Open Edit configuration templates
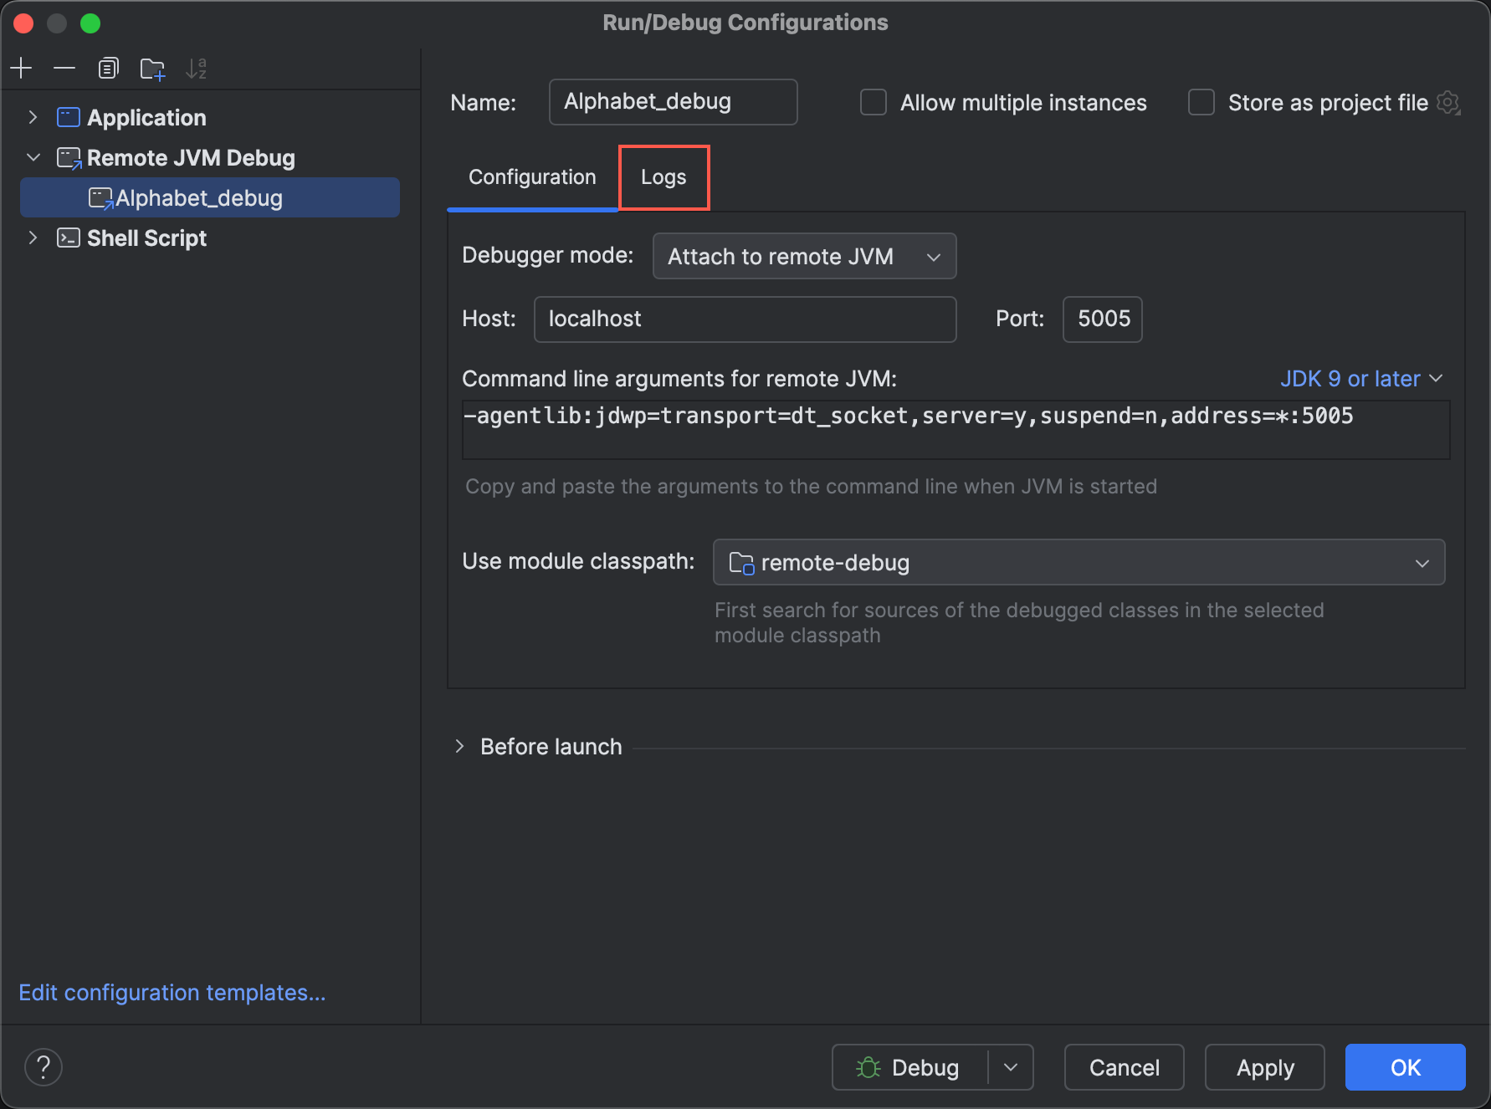The height and width of the screenshot is (1109, 1491). pos(172,992)
